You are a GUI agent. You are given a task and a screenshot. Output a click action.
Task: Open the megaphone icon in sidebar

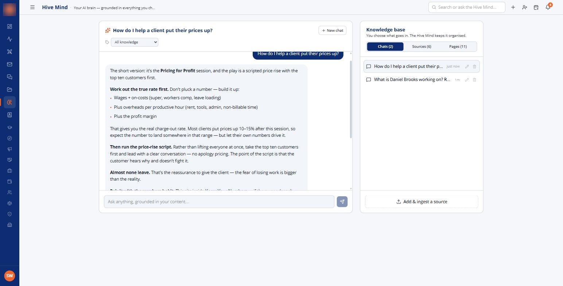coord(9,149)
